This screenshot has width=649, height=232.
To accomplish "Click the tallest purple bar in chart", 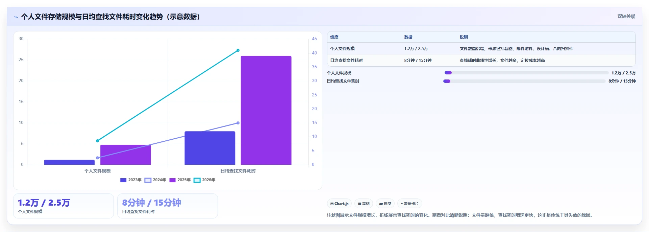I will tap(266, 110).
